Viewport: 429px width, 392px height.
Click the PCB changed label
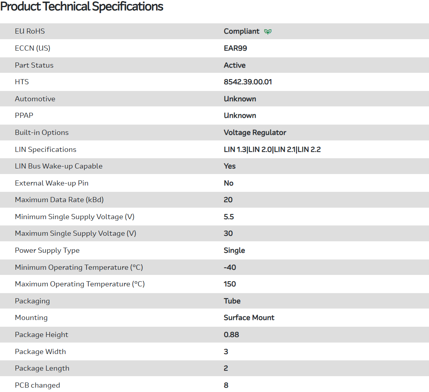coord(37,385)
